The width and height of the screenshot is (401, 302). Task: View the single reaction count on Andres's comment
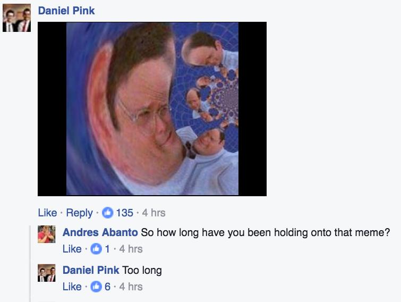coord(107,249)
